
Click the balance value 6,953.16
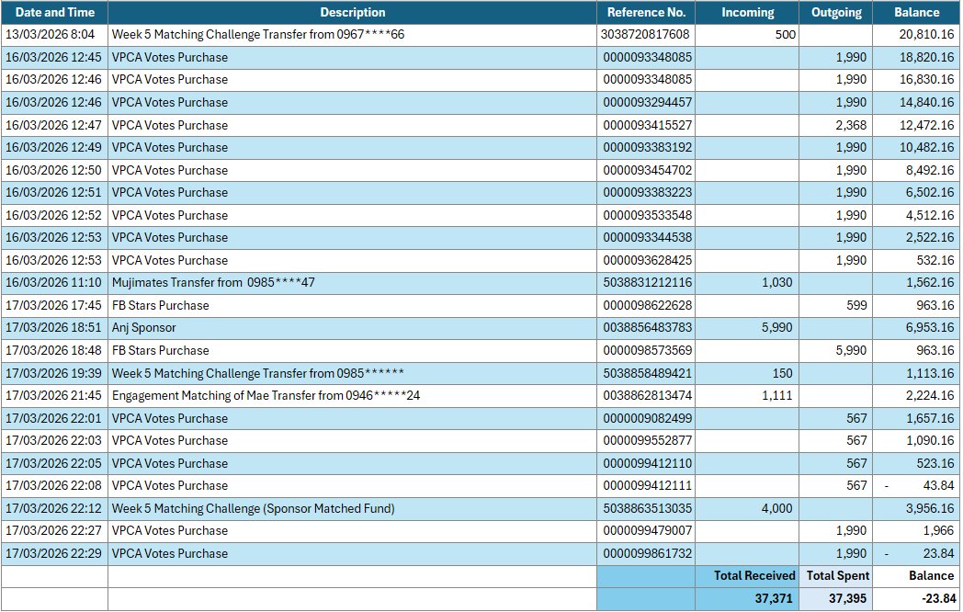[930, 327]
